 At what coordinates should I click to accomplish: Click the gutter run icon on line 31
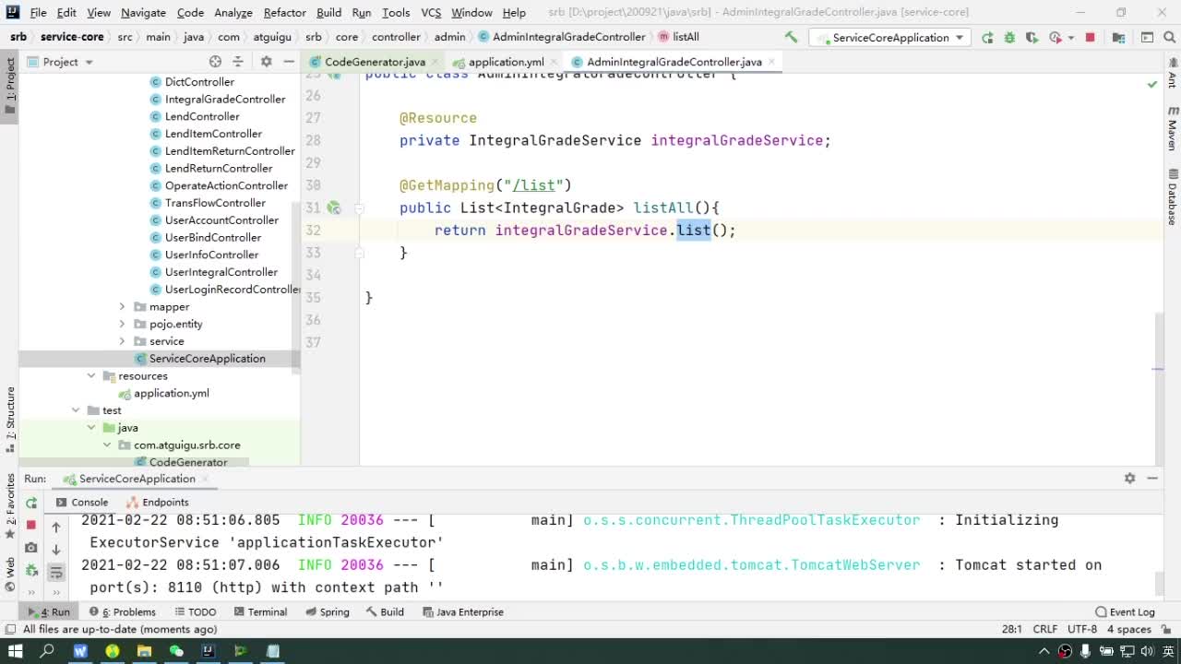click(x=334, y=207)
